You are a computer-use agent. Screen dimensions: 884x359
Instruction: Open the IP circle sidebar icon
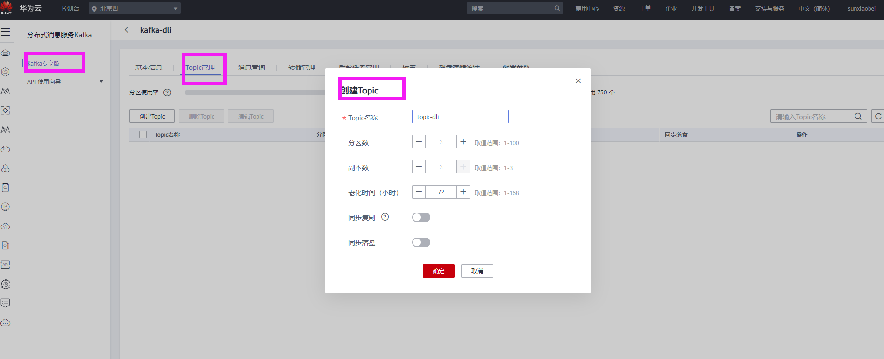(x=5, y=207)
